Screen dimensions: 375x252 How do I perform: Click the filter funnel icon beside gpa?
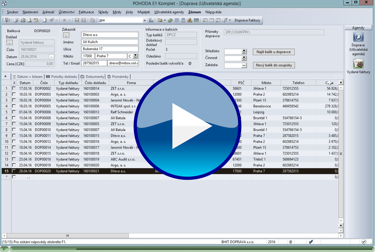[151, 20]
